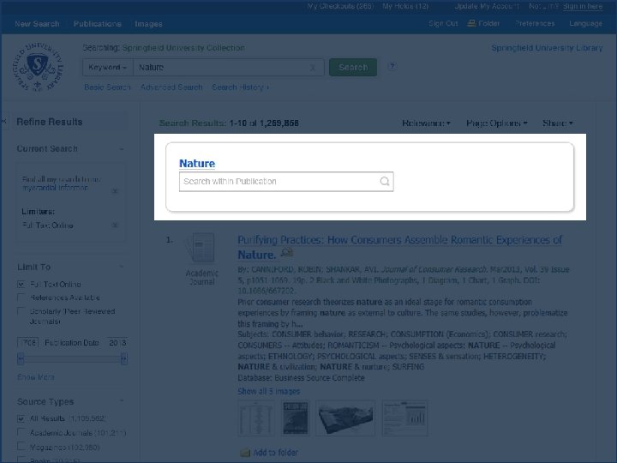Click the Academic Journal icon for result 1
617x463 pixels.
point(201,247)
